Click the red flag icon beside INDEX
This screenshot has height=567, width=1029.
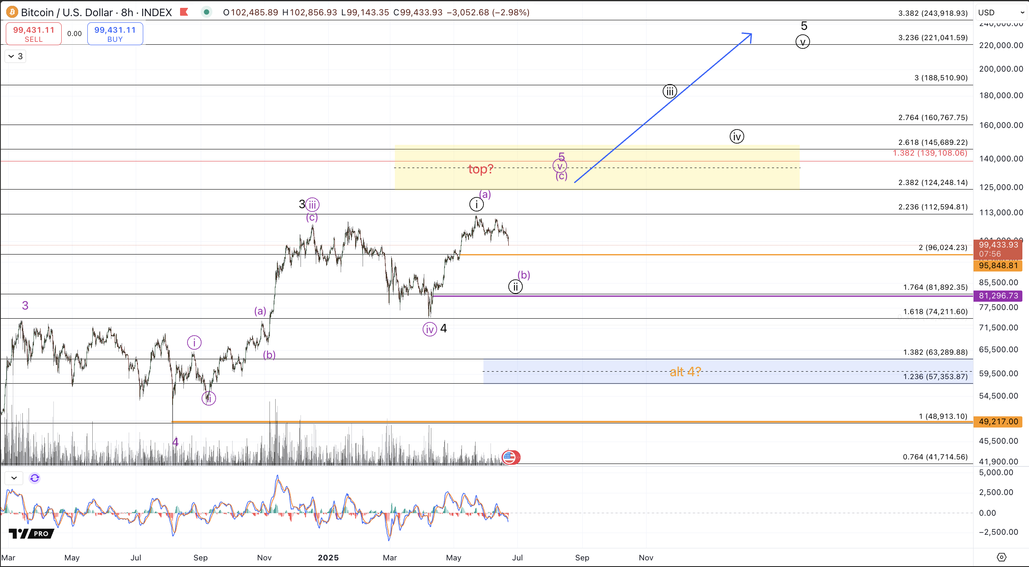click(x=184, y=12)
